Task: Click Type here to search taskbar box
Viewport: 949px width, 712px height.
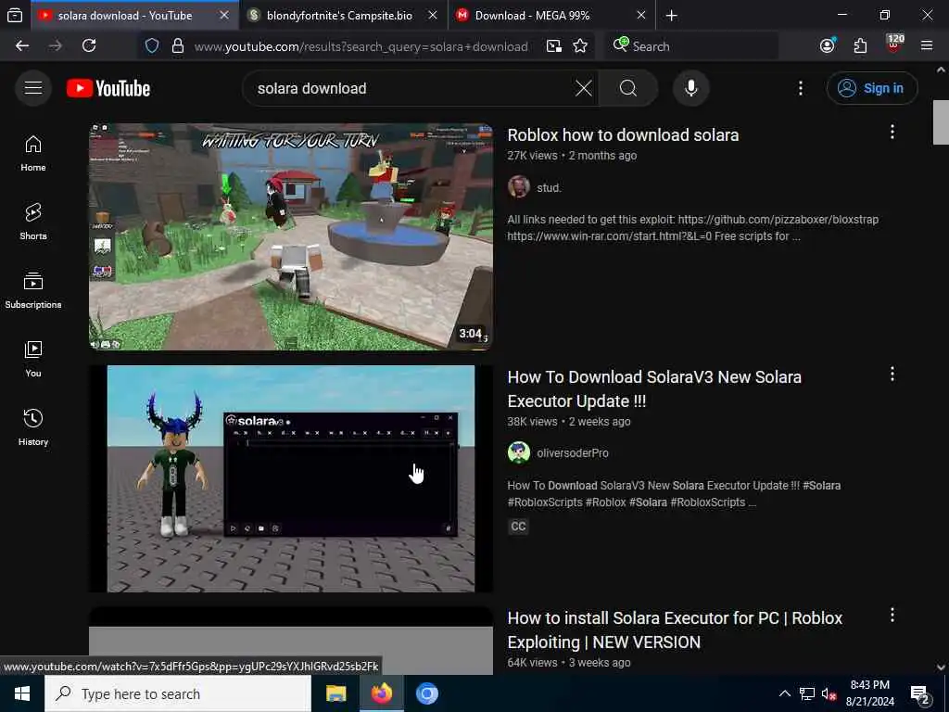Action: point(178,693)
